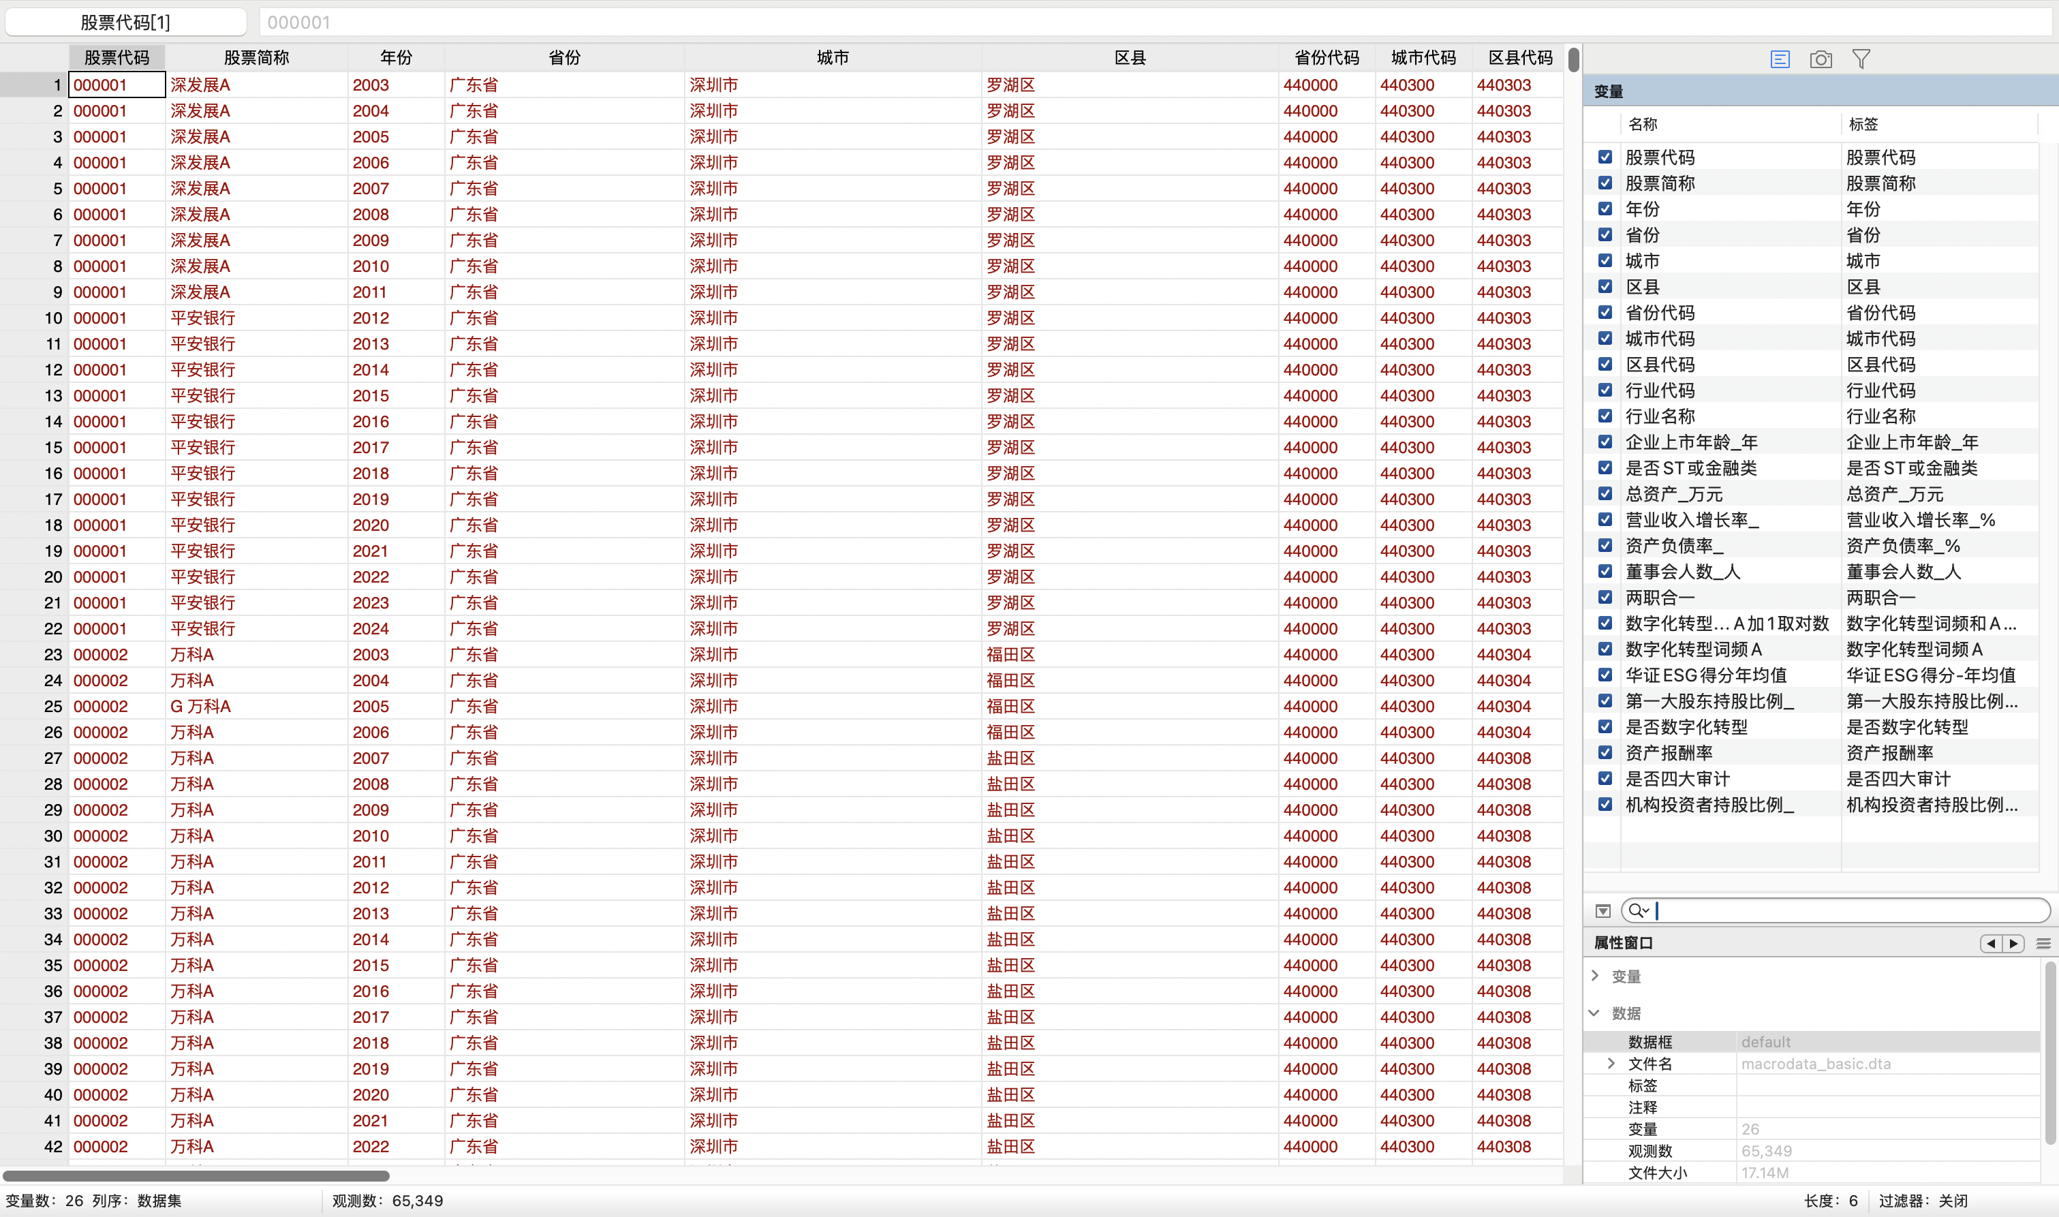Expand the 文件名 property row
The image size is (2059, 1217).
click(x=1611, y=1063)
